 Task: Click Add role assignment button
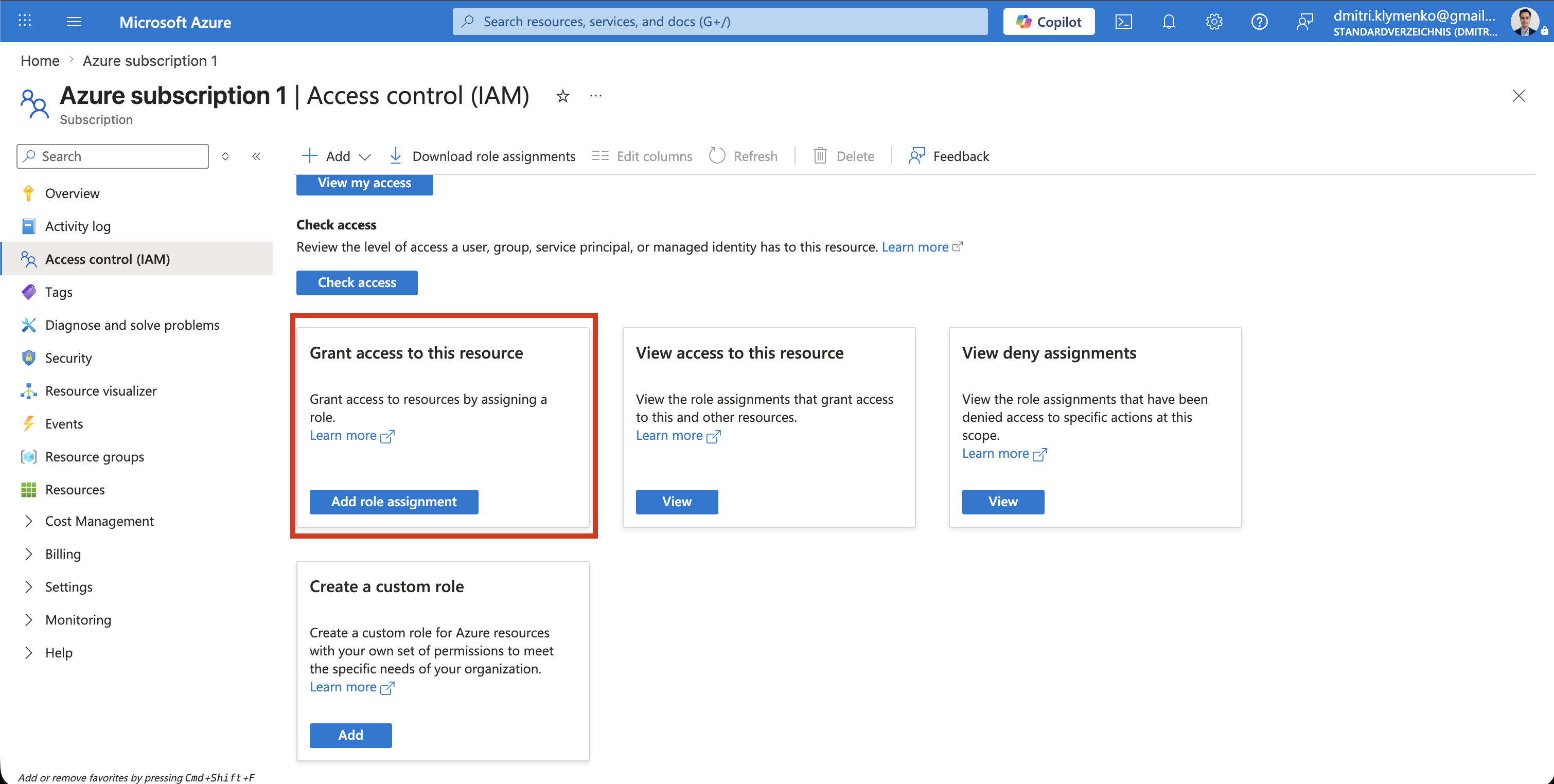tap(394, 502)
